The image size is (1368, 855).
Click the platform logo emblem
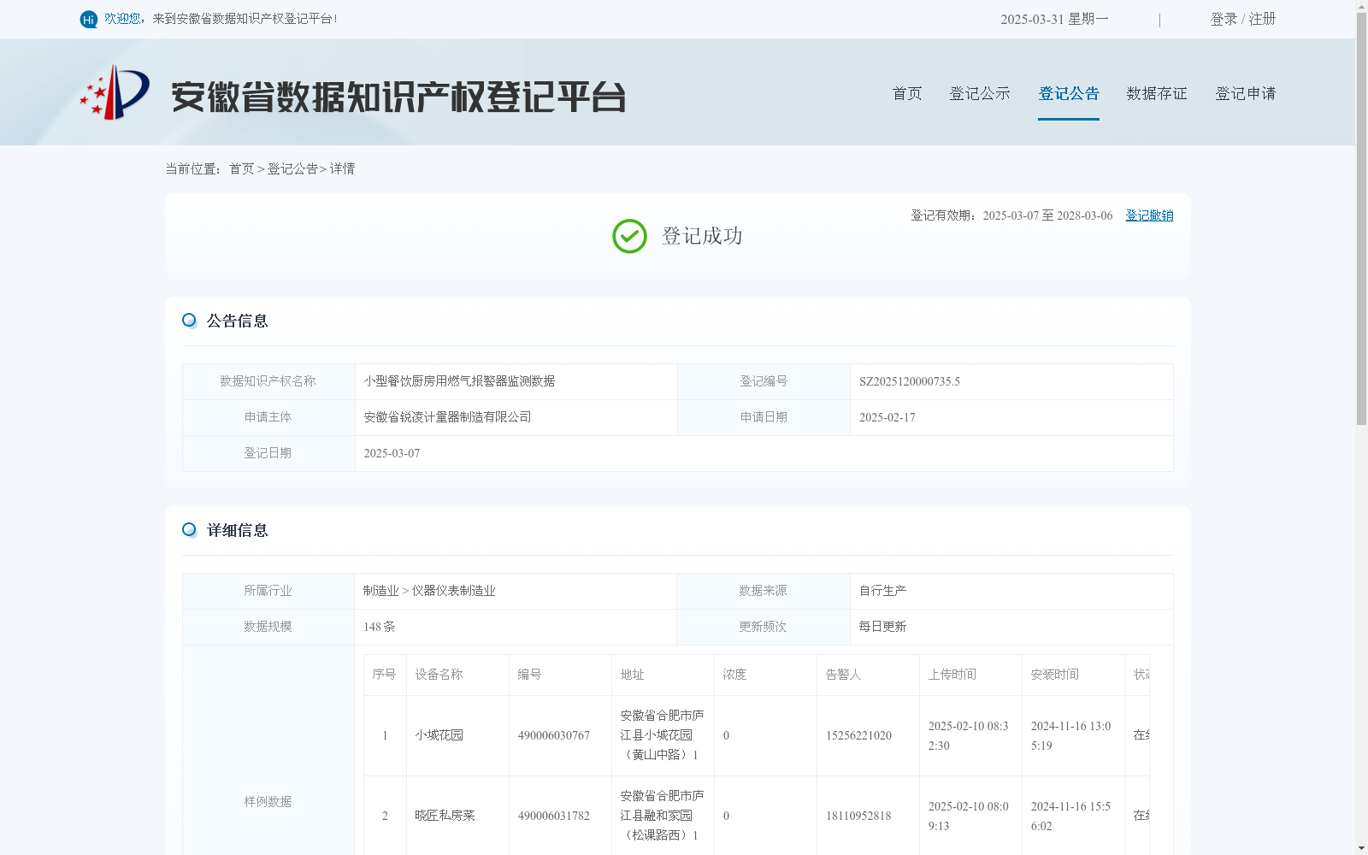click(x=115, y=92)
